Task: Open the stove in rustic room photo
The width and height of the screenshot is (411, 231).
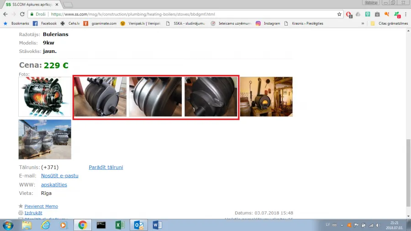Action: [266, 97]
